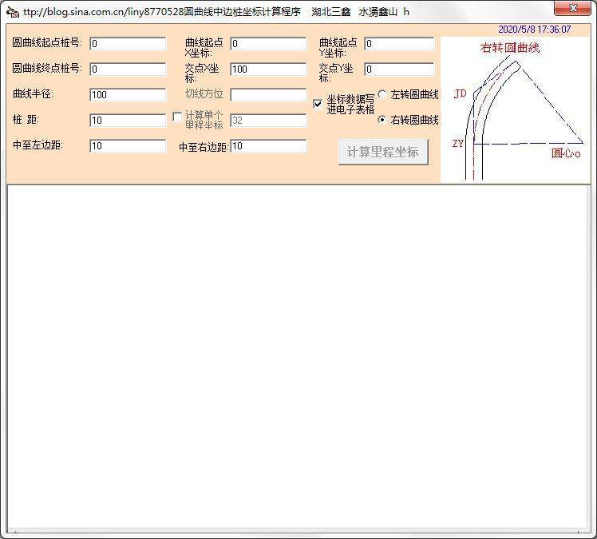Enable the 计算单个里程坐标 checkbox
597x539 pixels.
click(177, 117)
